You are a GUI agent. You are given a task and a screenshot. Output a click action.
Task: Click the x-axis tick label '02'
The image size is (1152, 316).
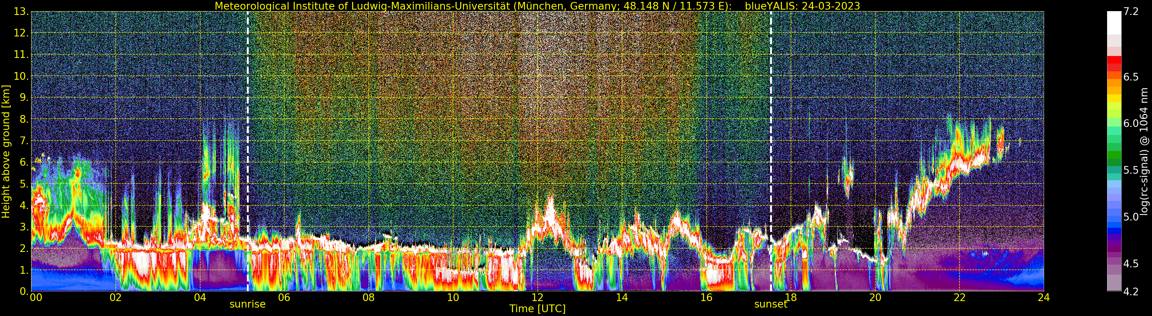[x=116, y=297]
